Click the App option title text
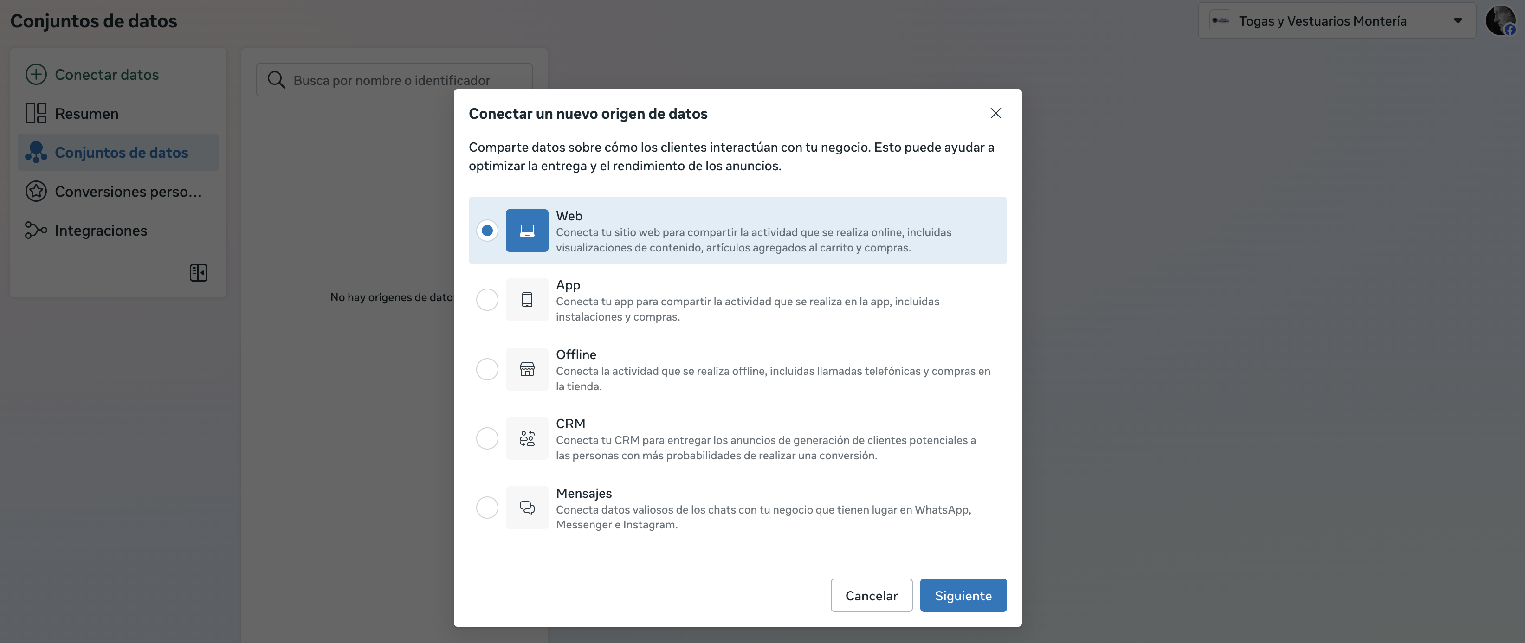This screenshot has width=1525, height=643. pyautogui.click(x=568, y=285)
